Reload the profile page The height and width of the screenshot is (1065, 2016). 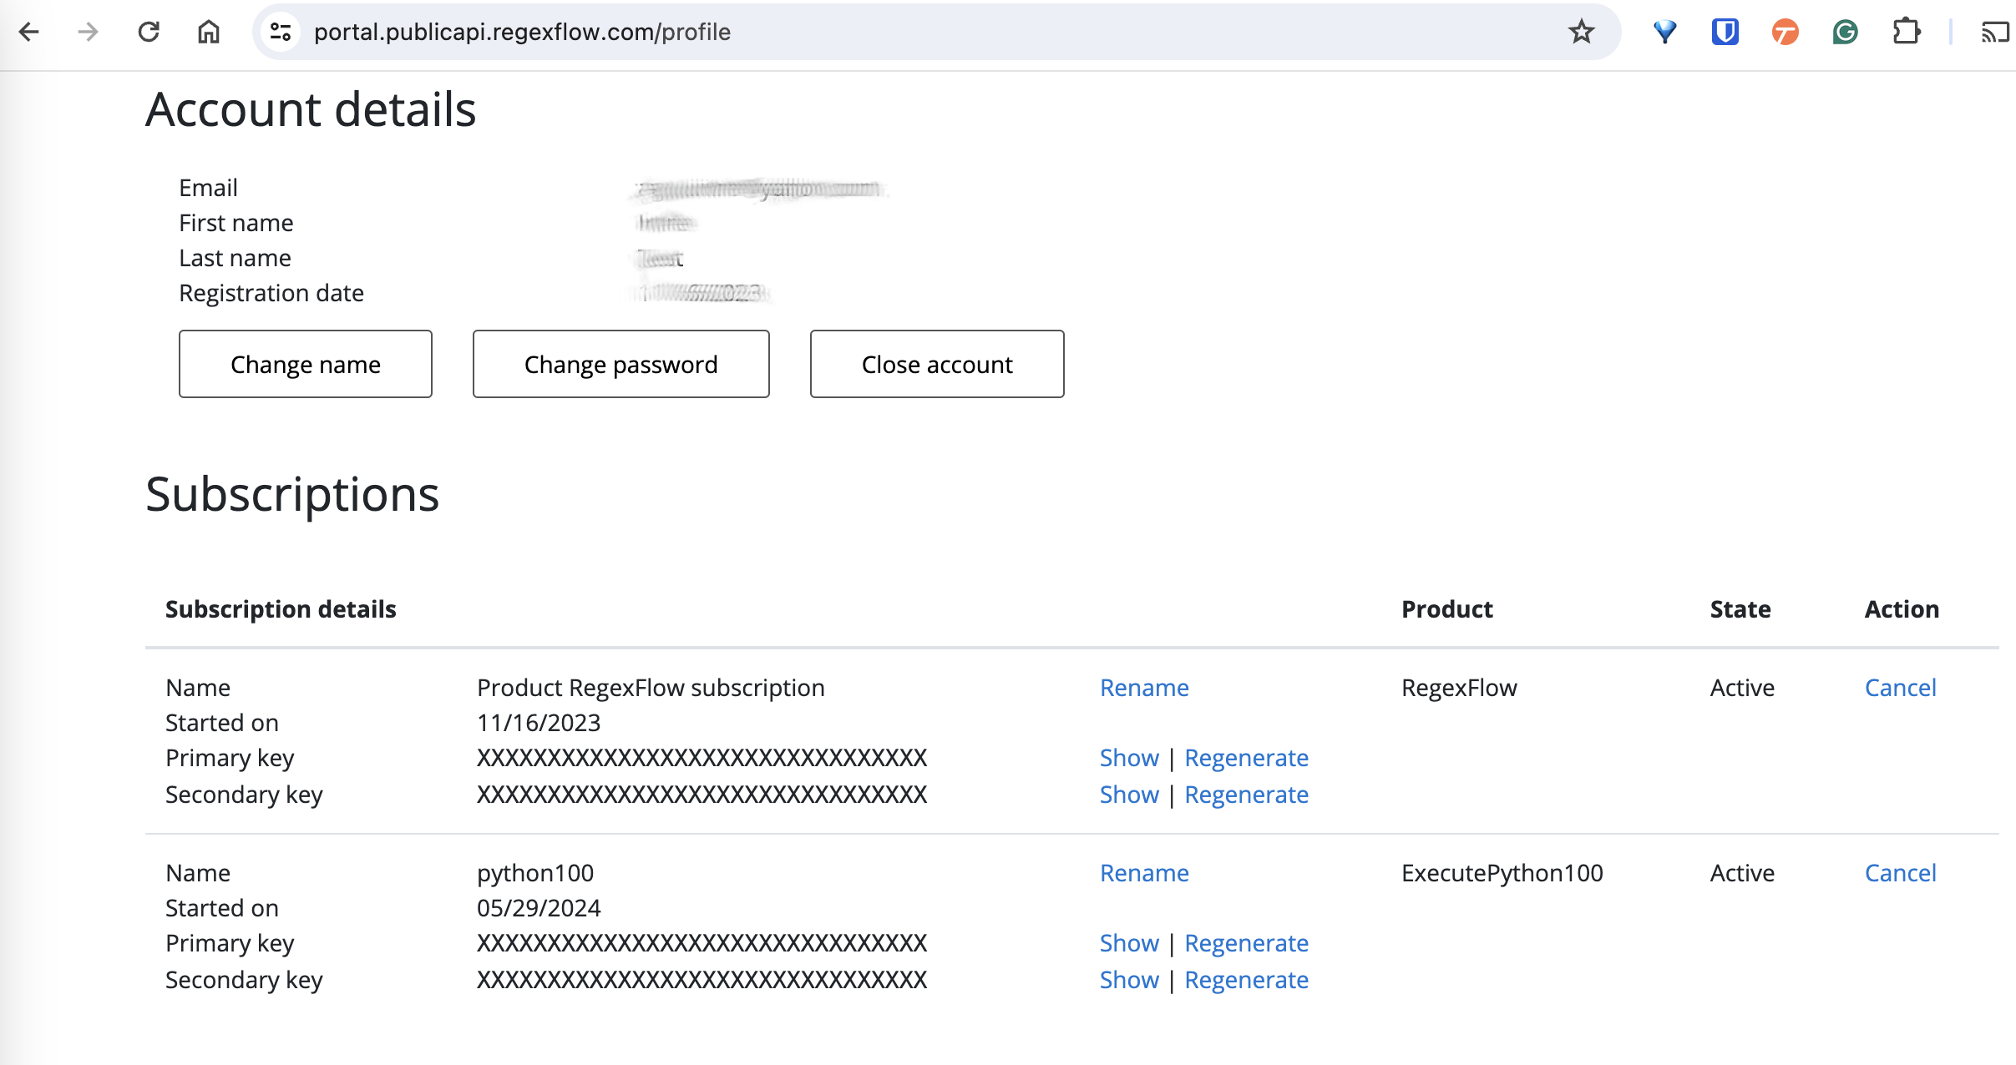click(x=149, y=32)
